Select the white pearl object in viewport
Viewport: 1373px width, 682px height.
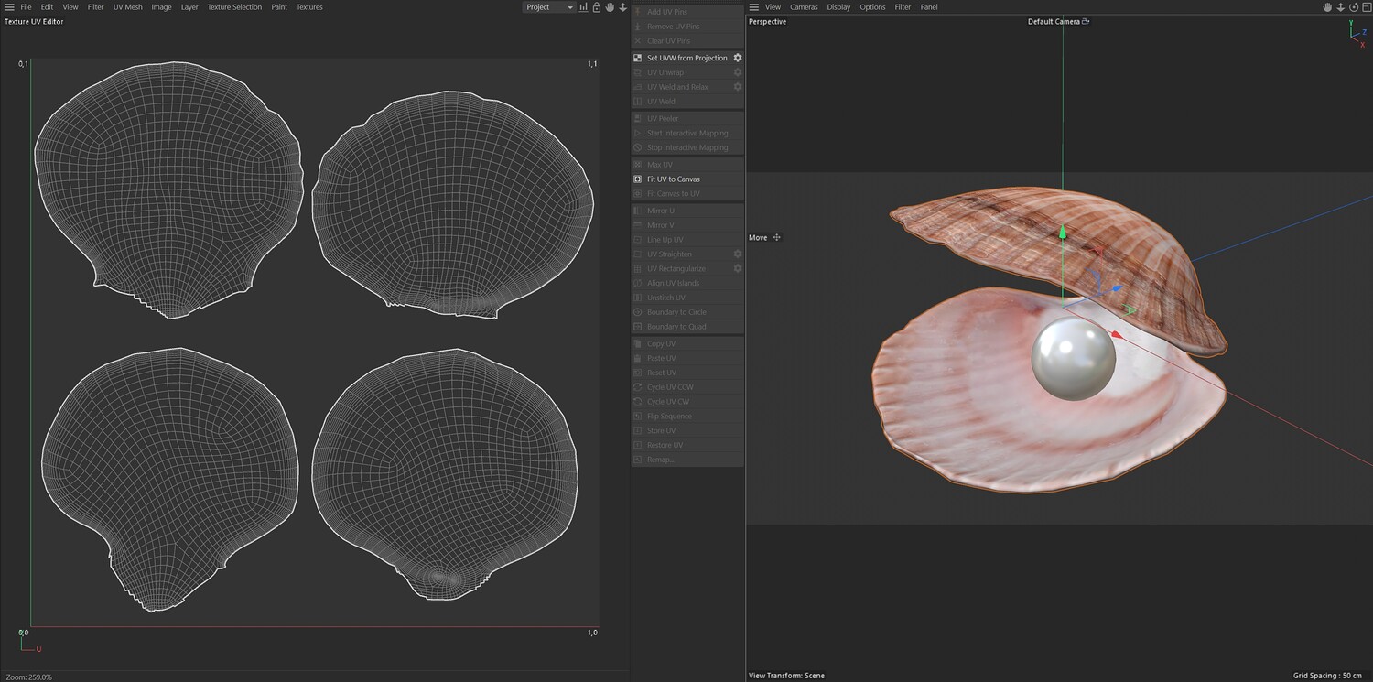click(x=1074, y=360)
